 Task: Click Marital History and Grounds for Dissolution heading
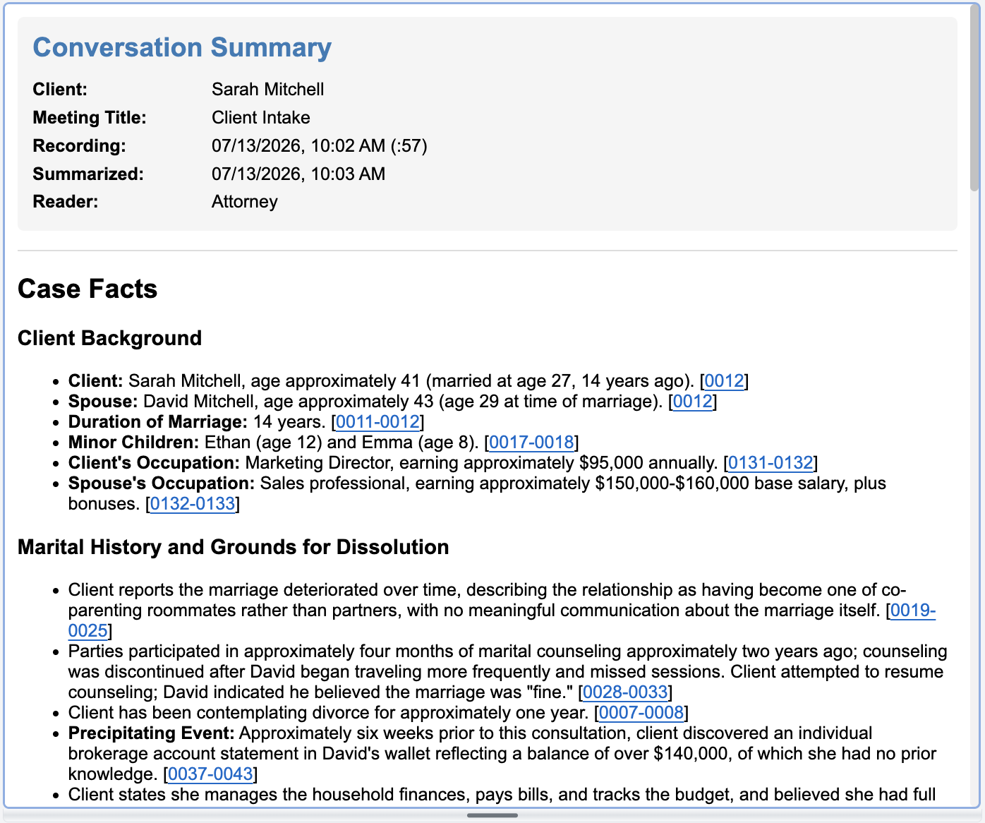click(x=234, y=547)
